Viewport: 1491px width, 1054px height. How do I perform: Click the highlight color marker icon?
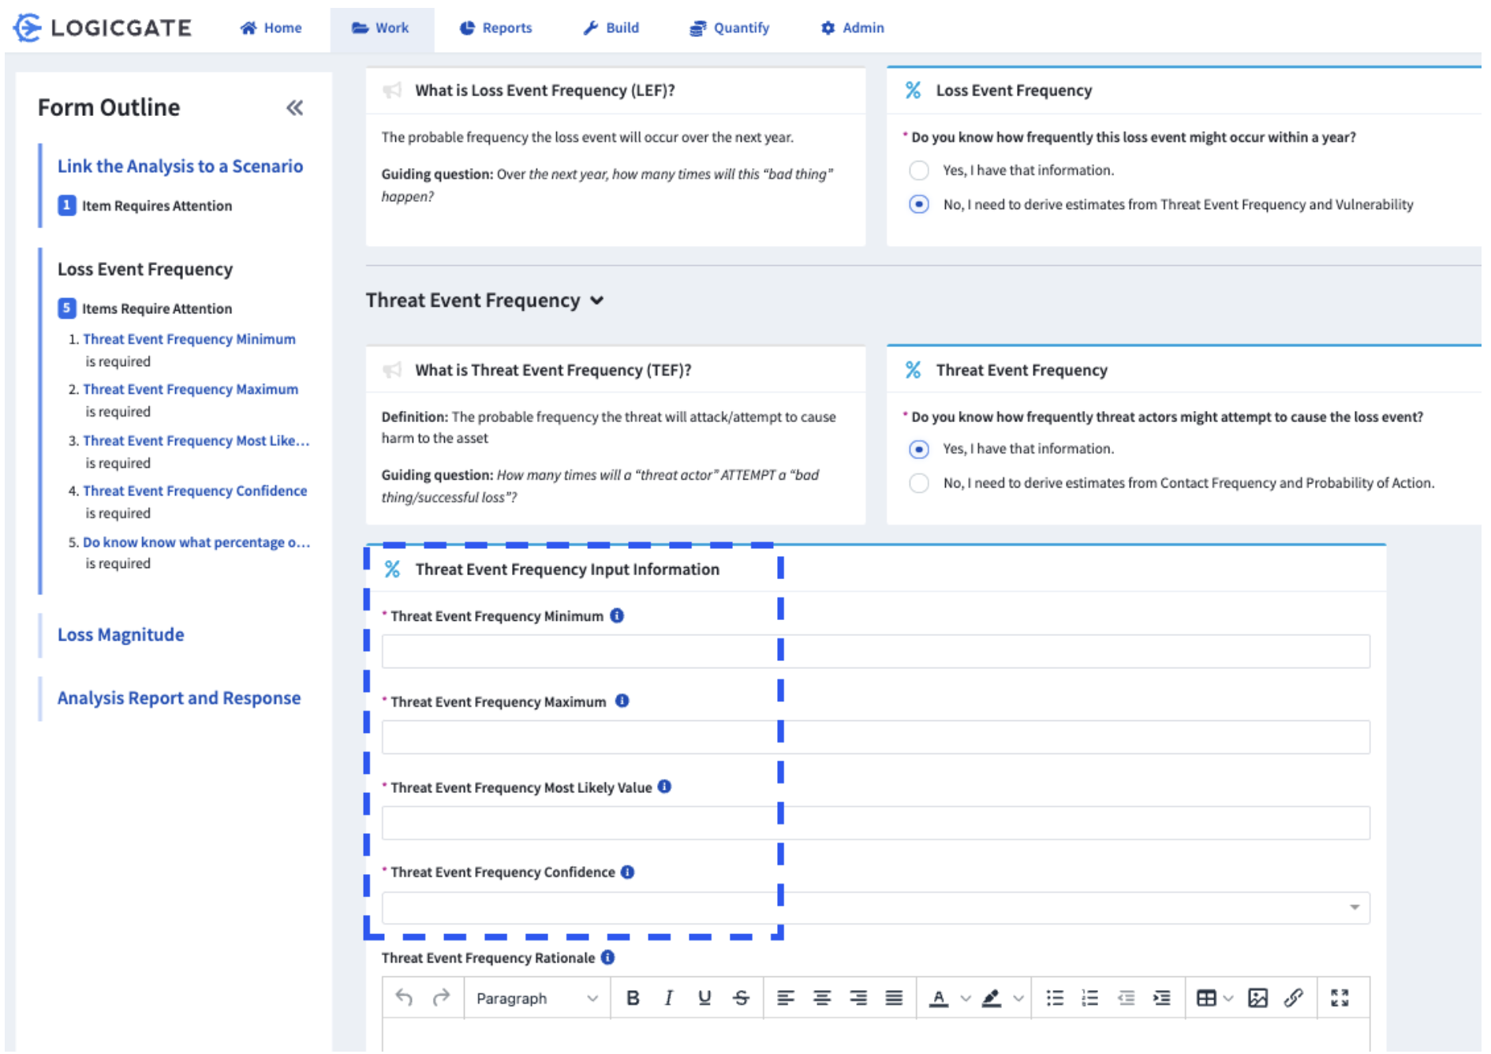point(992,998)
